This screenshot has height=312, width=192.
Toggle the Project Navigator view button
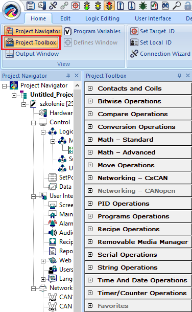pos(33,31)
